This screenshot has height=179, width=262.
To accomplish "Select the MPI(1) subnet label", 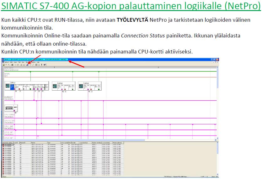I will pos(7,74).
